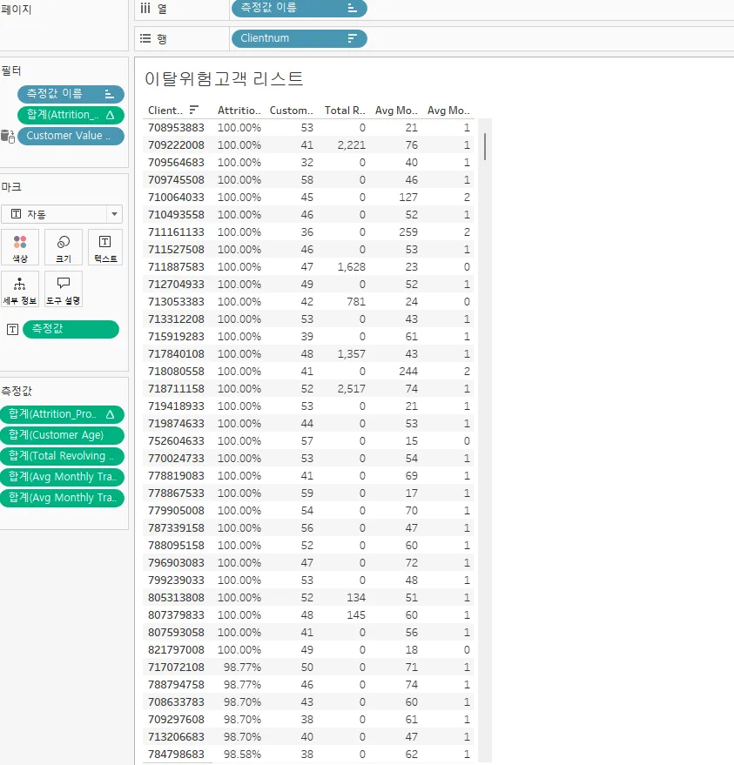Viewport: 734px width, 765px height.
Task: Expand the 자동 mark type dropdown
Action: [114, 214]
